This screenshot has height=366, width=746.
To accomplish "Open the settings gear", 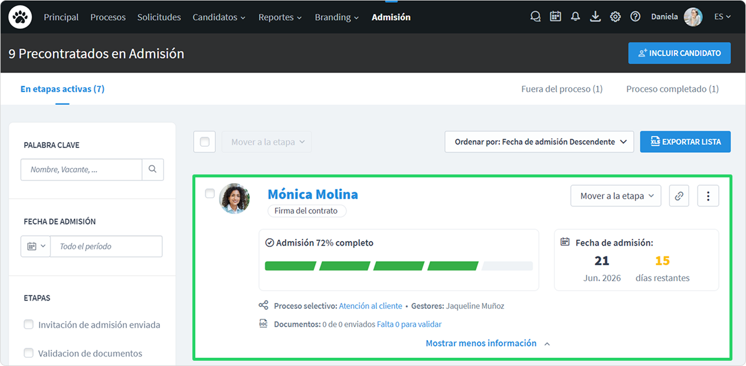I will pyautogui.click(x=616, y=17).
